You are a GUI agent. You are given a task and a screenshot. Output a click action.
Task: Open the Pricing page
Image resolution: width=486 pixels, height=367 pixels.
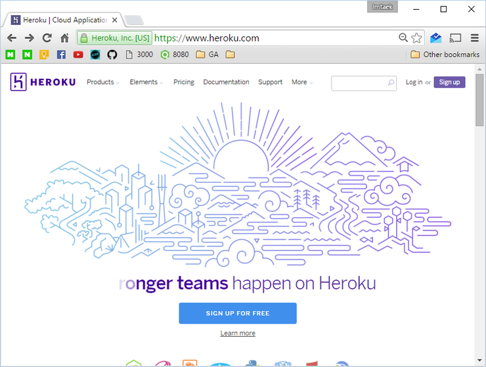[184, 82]
